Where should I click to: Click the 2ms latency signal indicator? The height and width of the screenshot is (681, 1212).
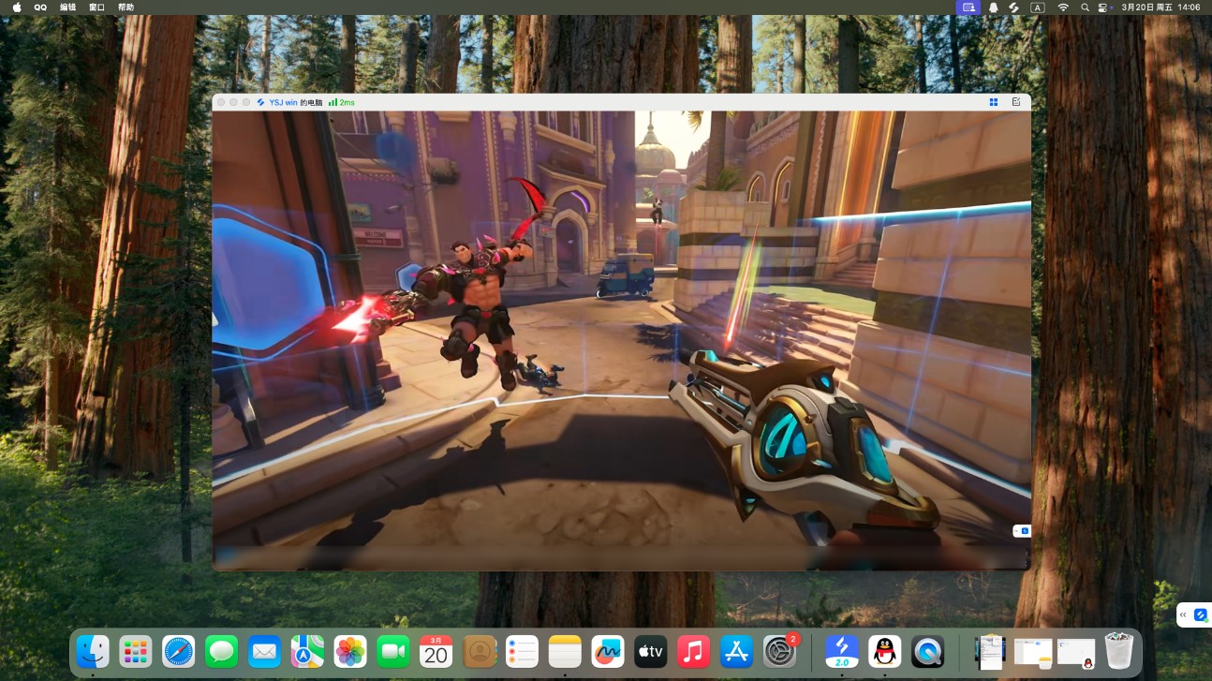click(x=342, y=102)
